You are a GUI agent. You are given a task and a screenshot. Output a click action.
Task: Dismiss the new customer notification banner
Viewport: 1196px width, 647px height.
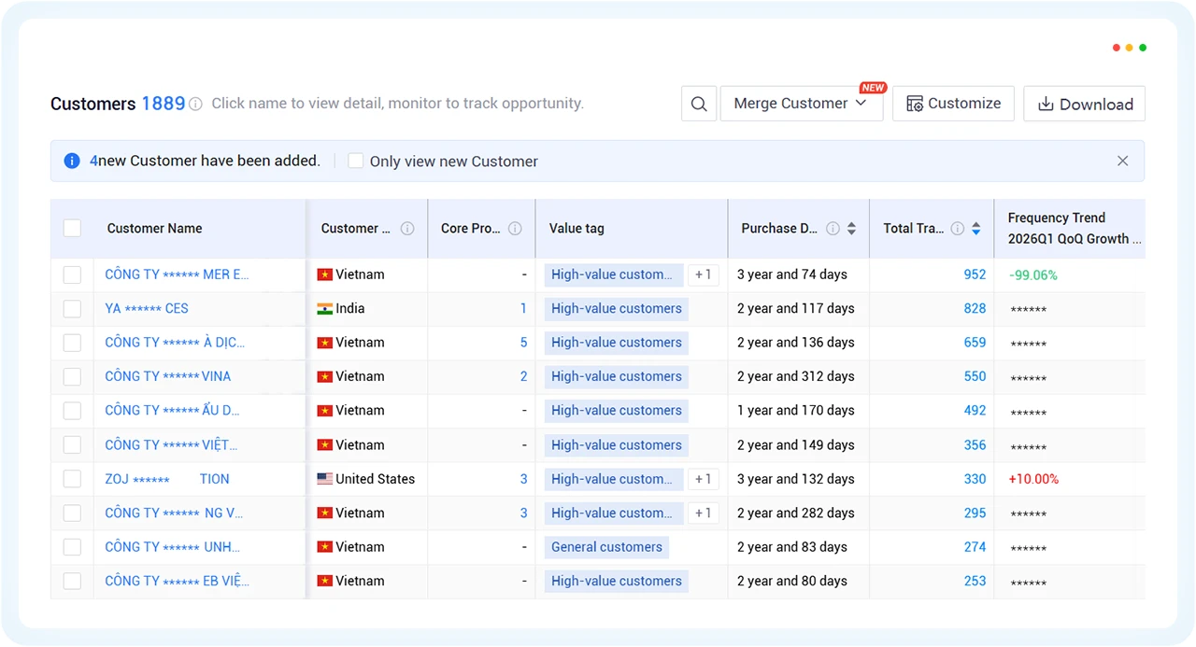pyautogui.click(x=1123, y=161)
